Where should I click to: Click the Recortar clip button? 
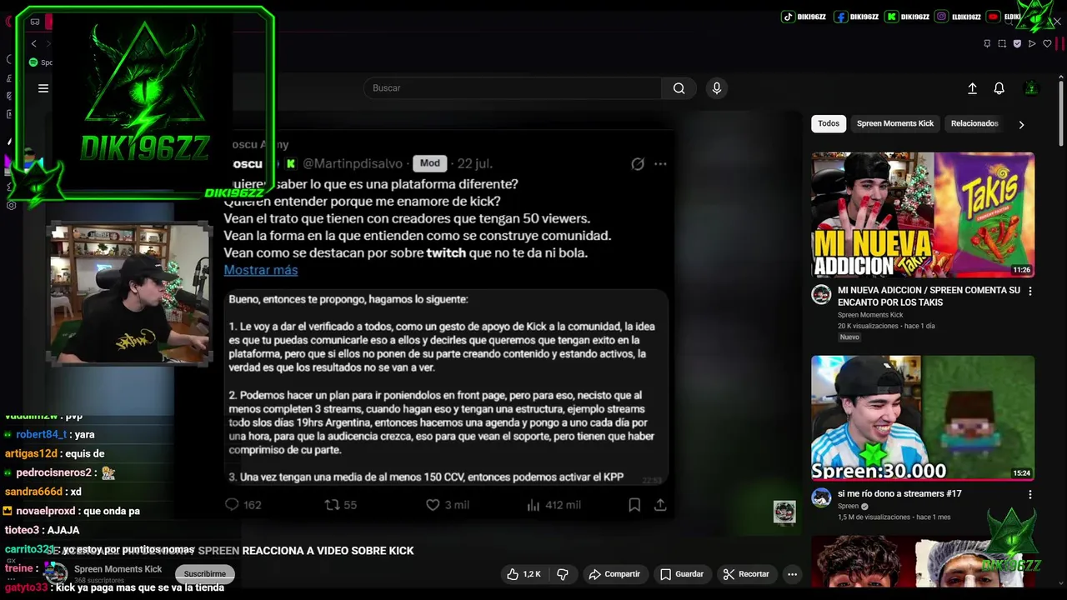pos(746,574)
